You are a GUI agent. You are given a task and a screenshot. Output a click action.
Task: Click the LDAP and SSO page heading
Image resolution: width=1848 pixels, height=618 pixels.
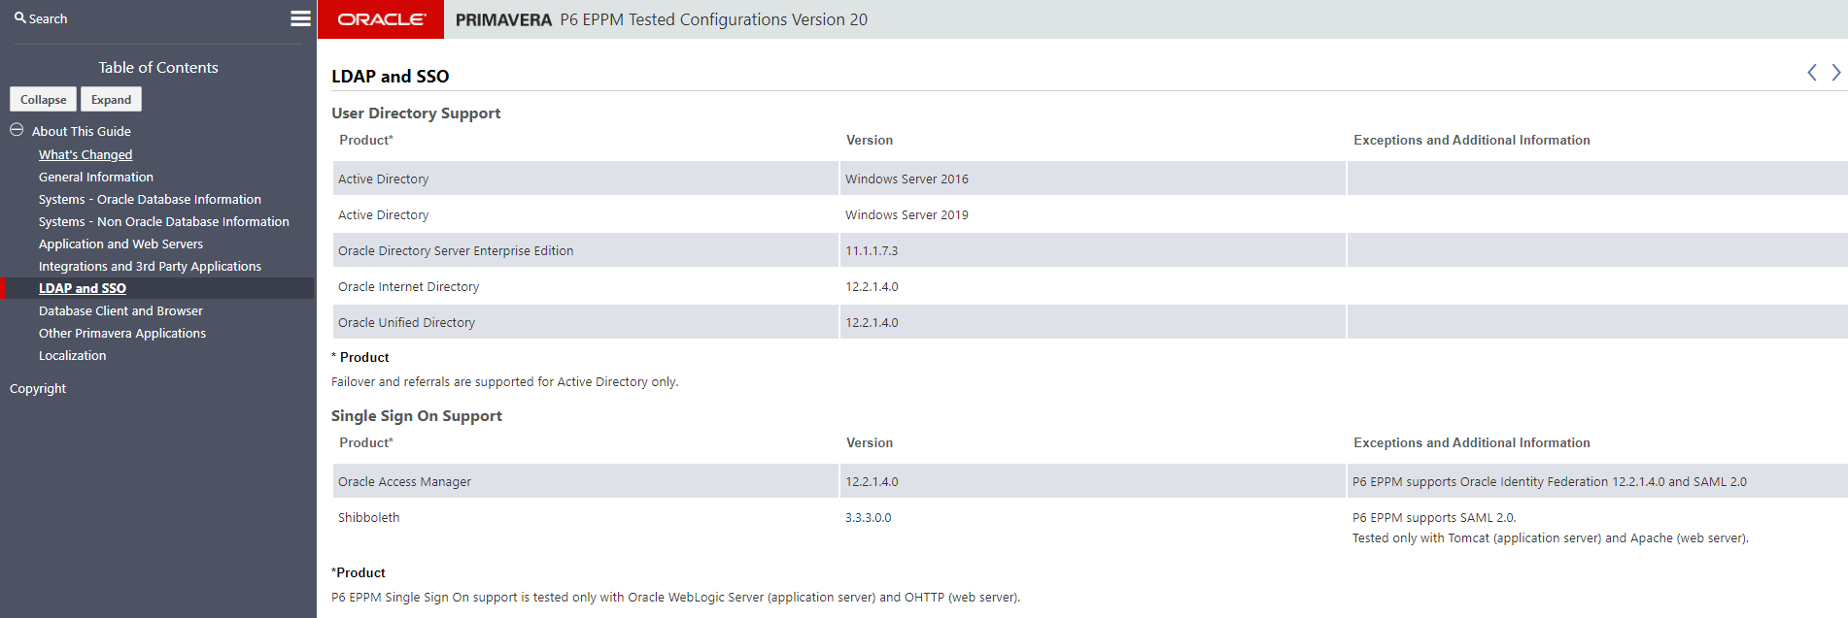(x=390, y=76)
